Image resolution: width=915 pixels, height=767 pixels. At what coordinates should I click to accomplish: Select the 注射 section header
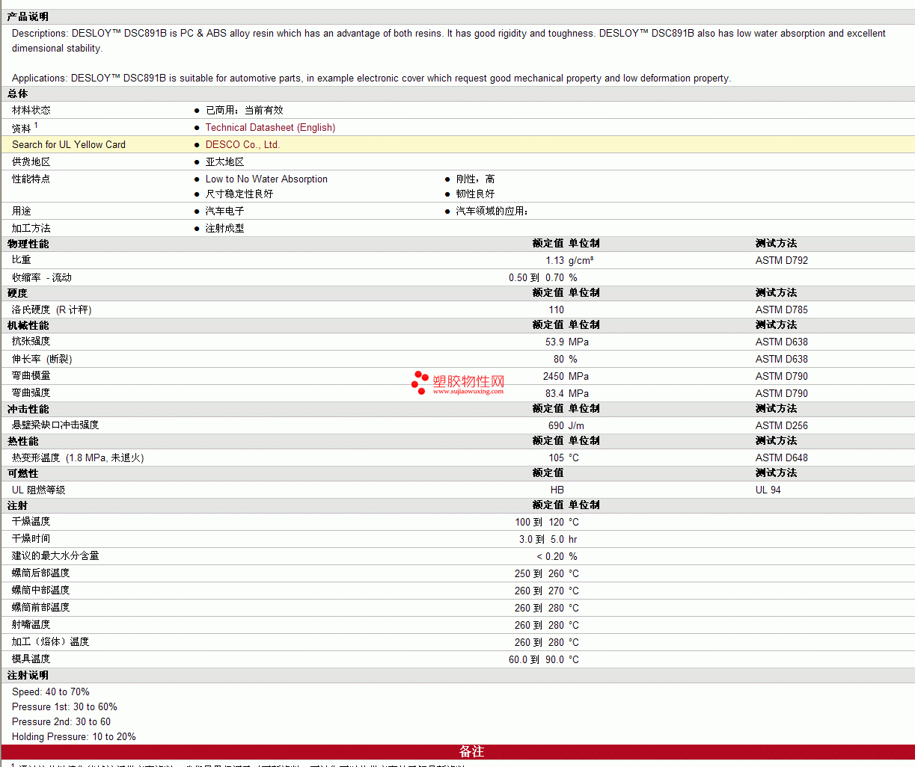18,506
